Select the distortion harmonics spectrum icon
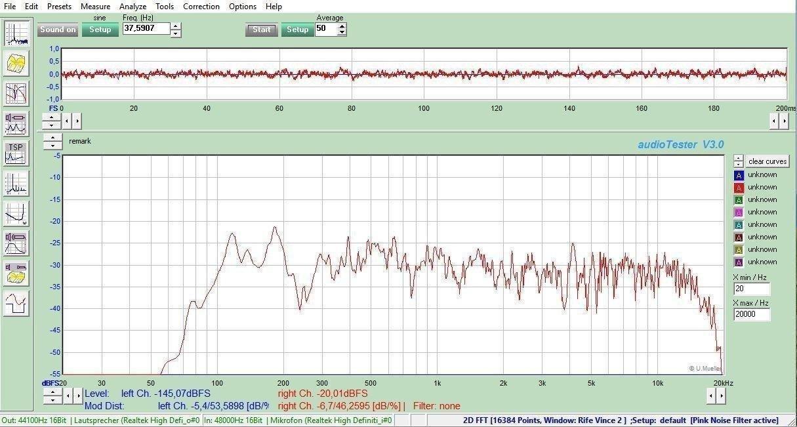 click(x=16, y=184)
